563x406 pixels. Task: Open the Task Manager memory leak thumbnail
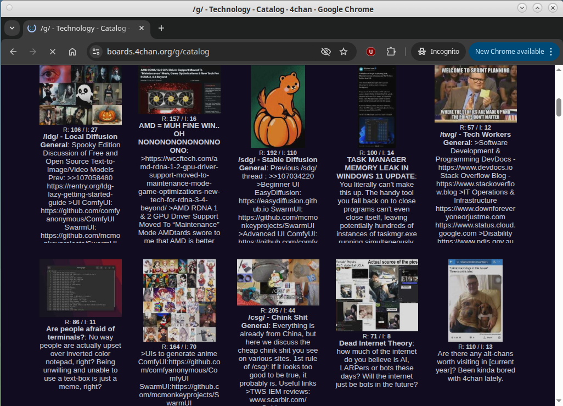coord(376,107)
